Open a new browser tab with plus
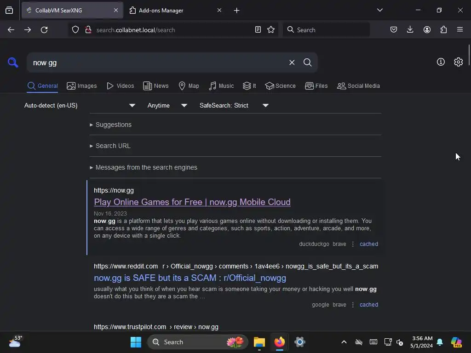The width and height of the screenshot is (471, 353). pyautogui.click(x=237, y=11)
